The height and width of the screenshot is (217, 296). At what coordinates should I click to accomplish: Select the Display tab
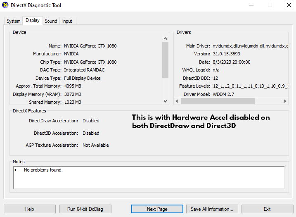tap(33, 20)
